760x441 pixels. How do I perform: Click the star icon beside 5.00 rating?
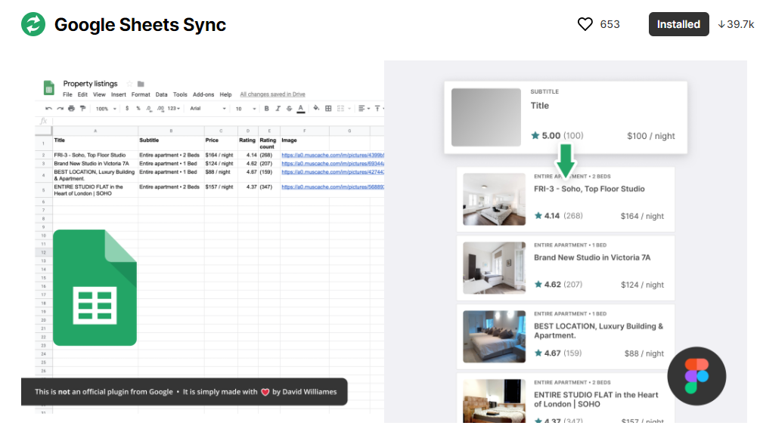(x=535, y=135)
